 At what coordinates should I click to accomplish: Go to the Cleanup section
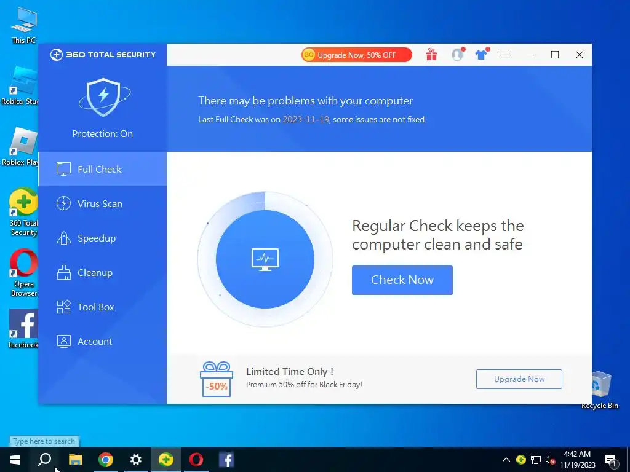point(103,272)
